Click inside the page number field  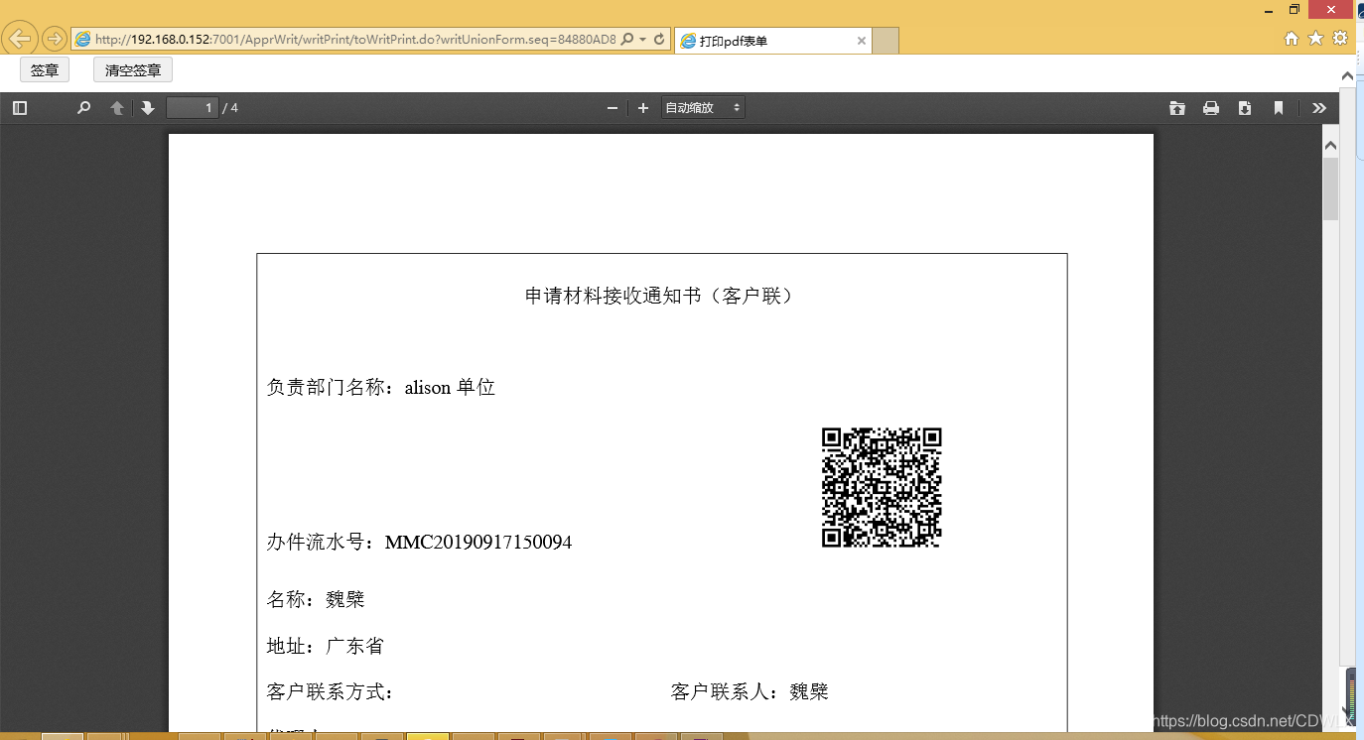pos(192,107)
